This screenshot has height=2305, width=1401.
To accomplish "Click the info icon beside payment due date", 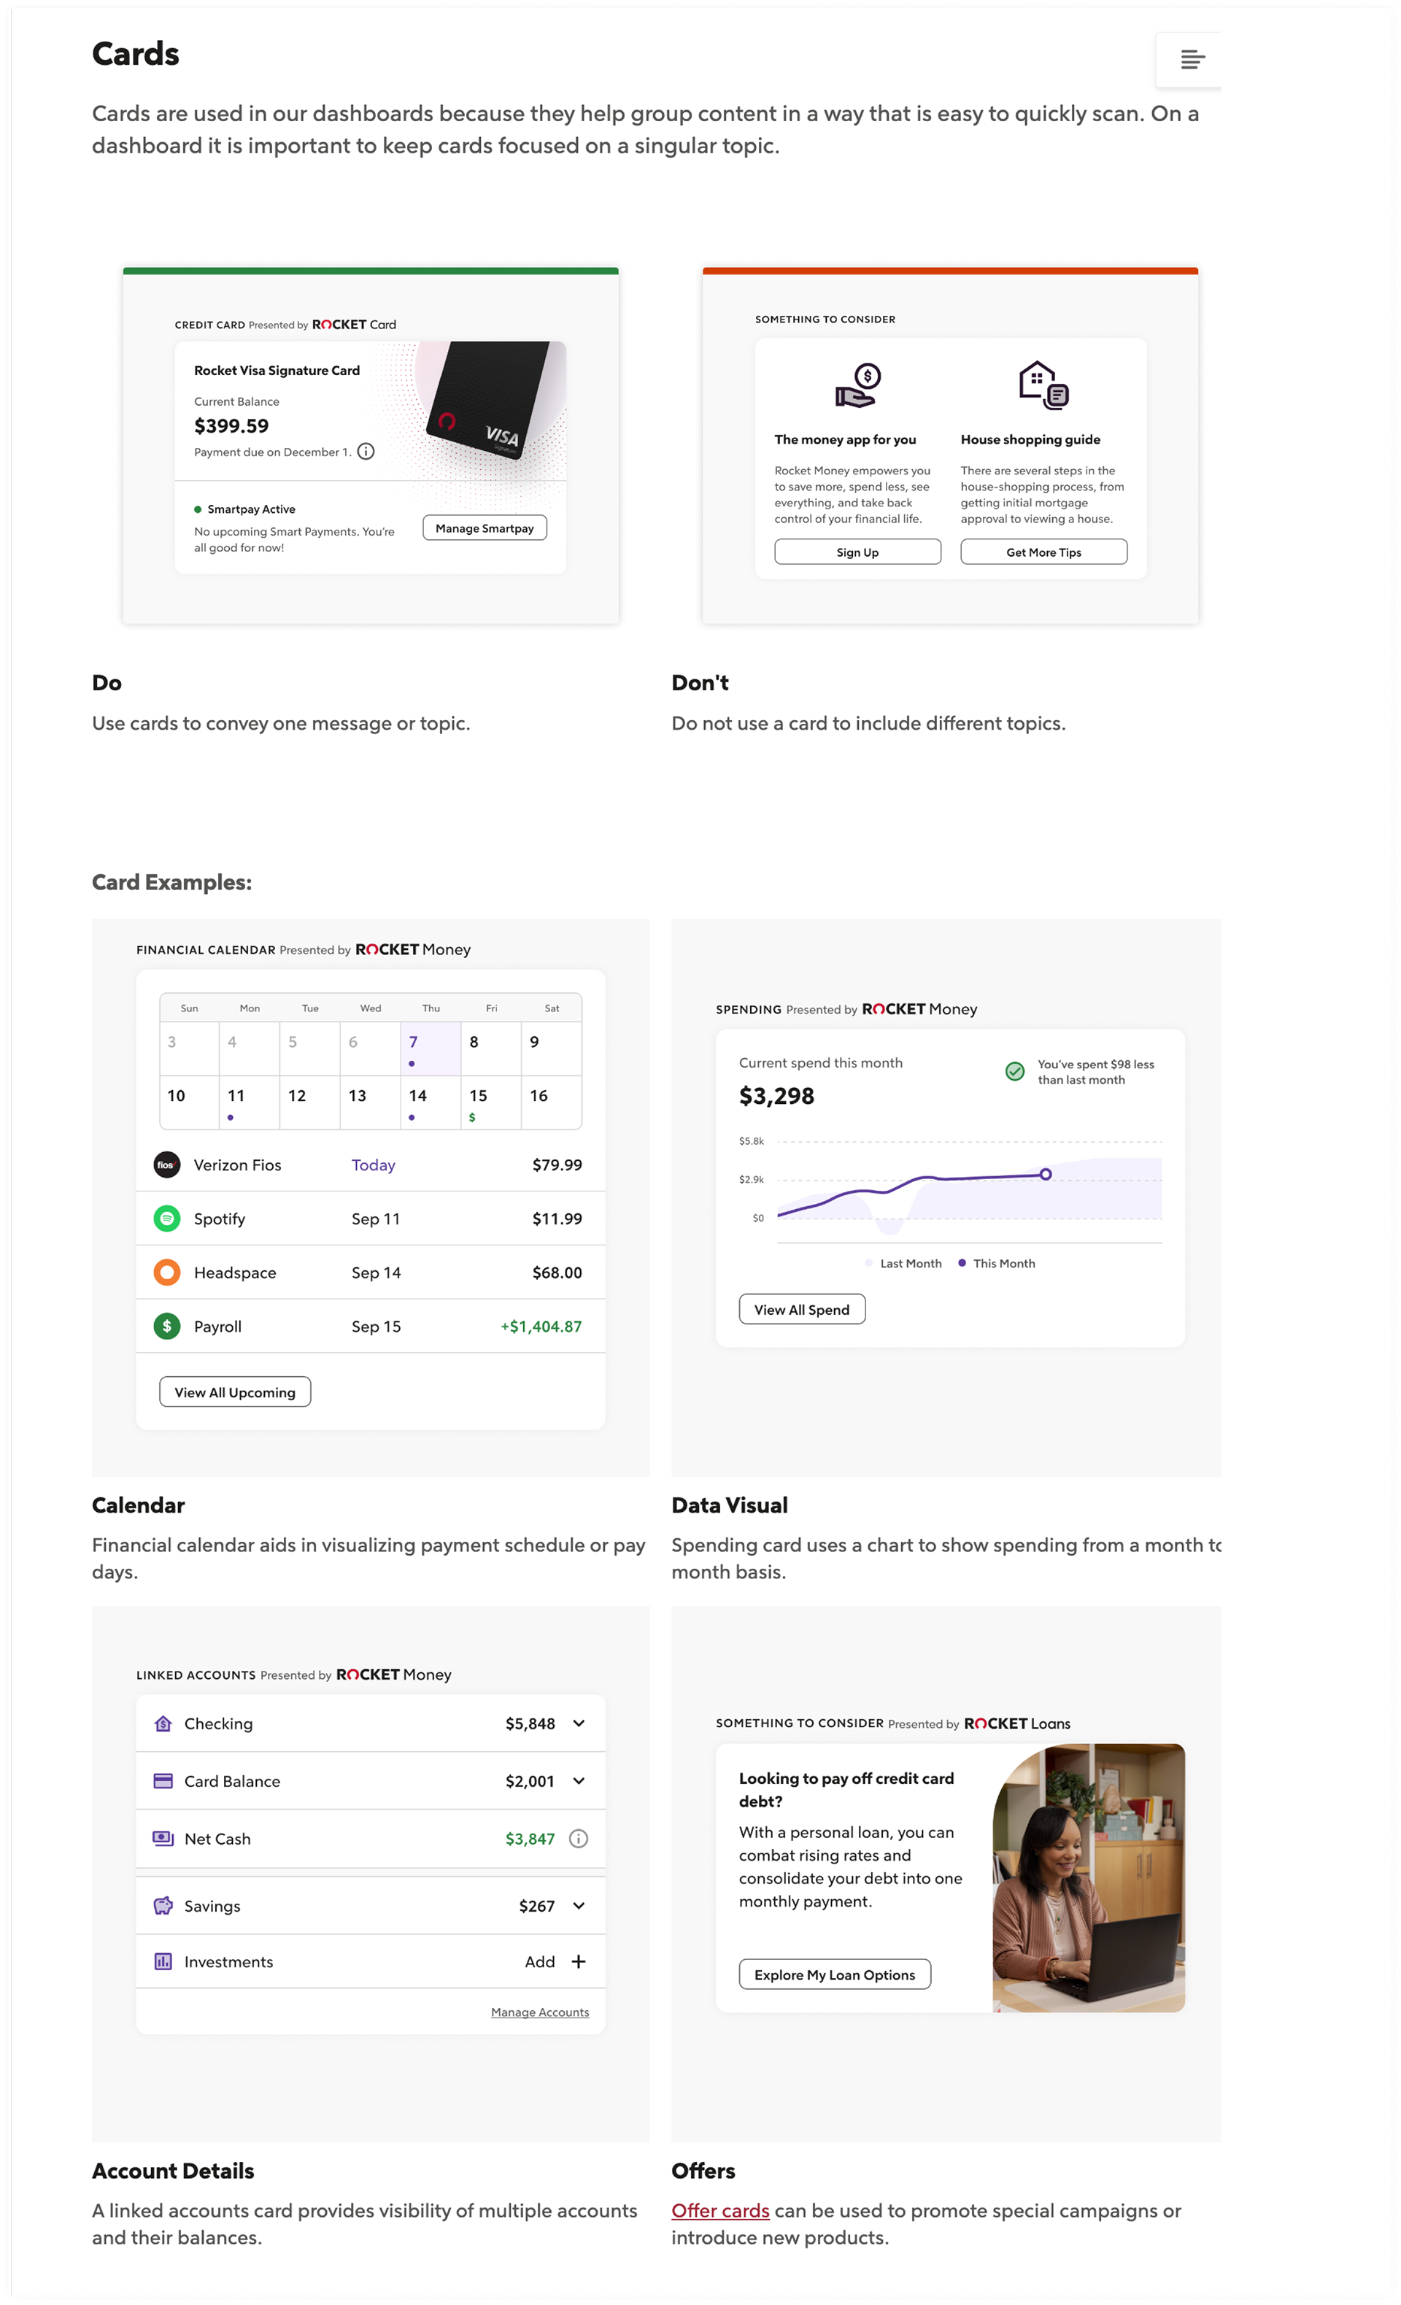I will tap(366, 452).
